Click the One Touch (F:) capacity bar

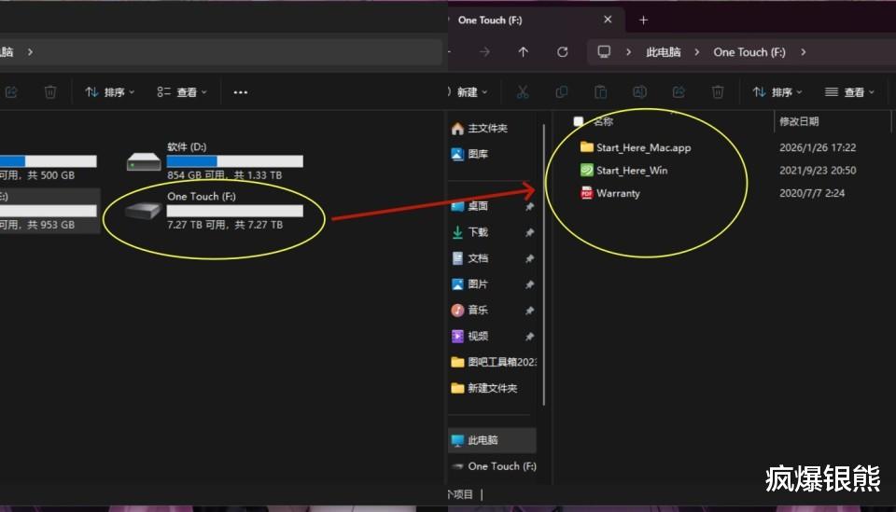tap(235, 211)
